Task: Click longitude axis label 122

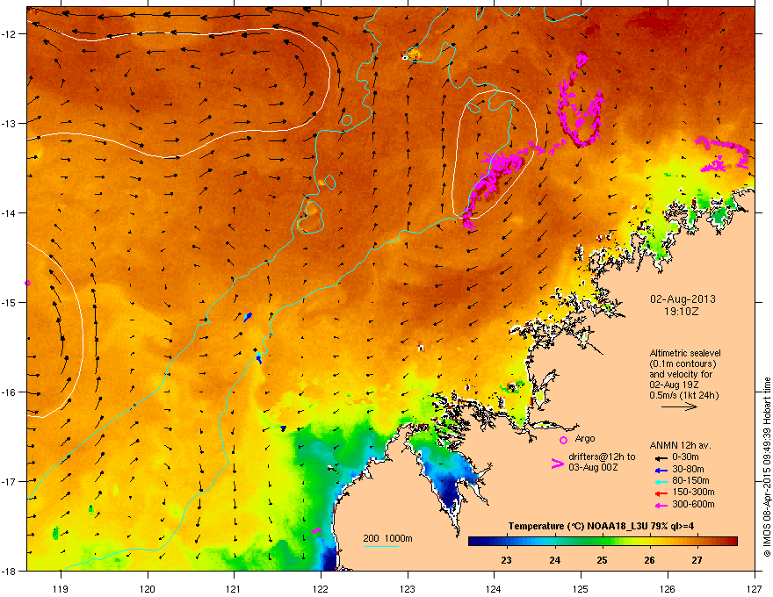Action: point(321,588)
